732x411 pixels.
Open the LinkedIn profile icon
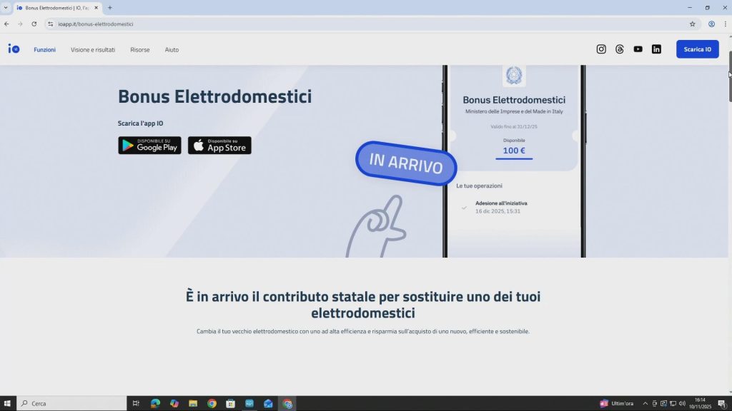pos(656,49)
